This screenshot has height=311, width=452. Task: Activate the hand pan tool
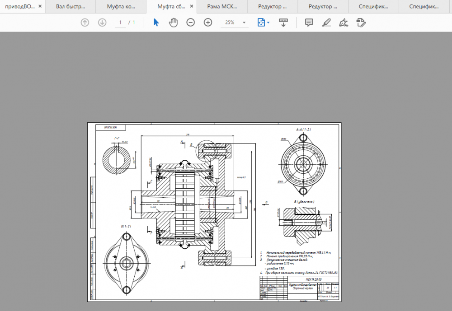pyautogui.click(x=173, y=23)
